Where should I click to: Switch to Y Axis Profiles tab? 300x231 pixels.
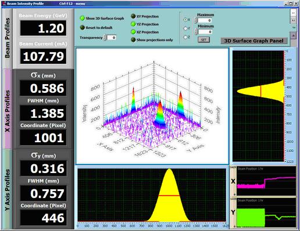(7, 190)
